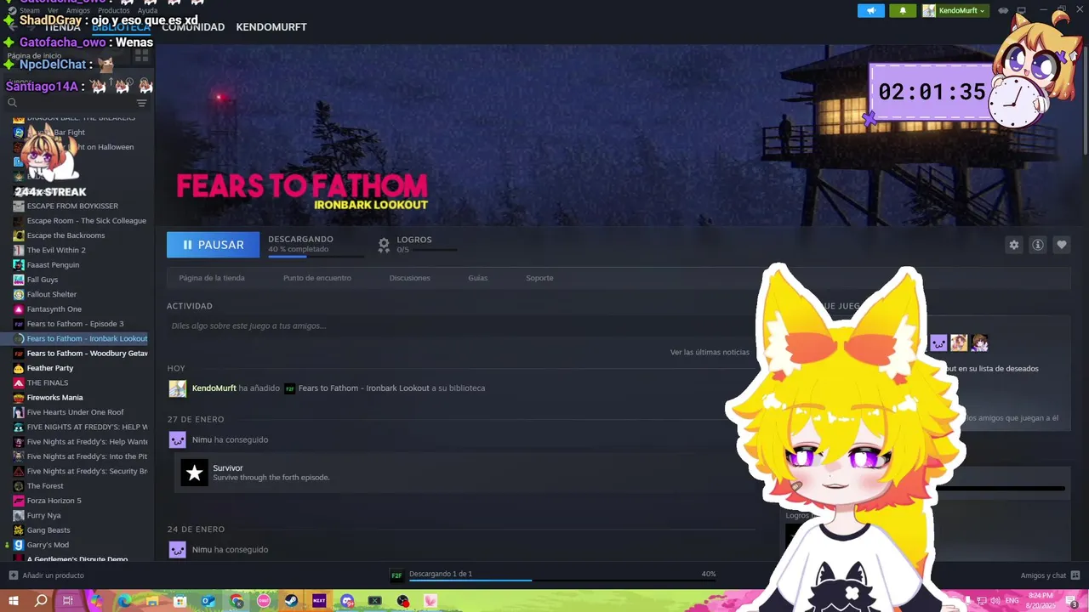The image size is (1089, 612).
Task: Pause the download with PAUSAR button
Action: pos(213,245)
